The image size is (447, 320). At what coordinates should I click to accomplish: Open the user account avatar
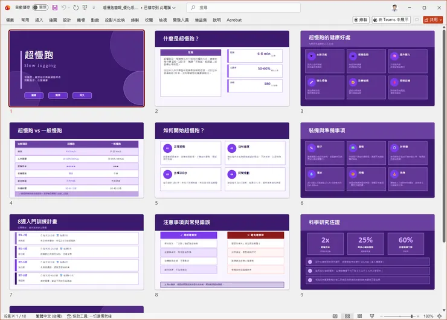tap(394, 8)
